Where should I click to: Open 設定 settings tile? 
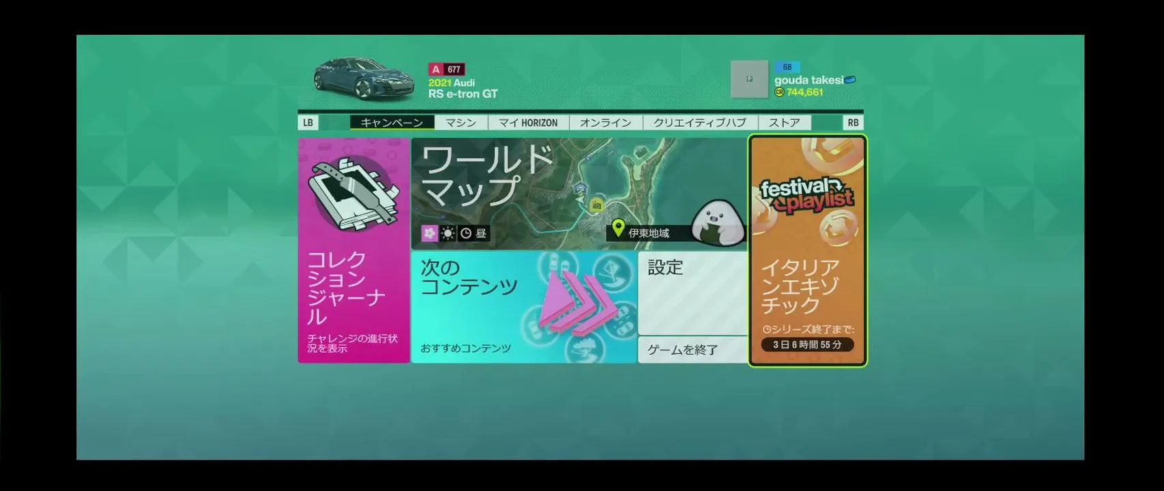pos(693,293)
